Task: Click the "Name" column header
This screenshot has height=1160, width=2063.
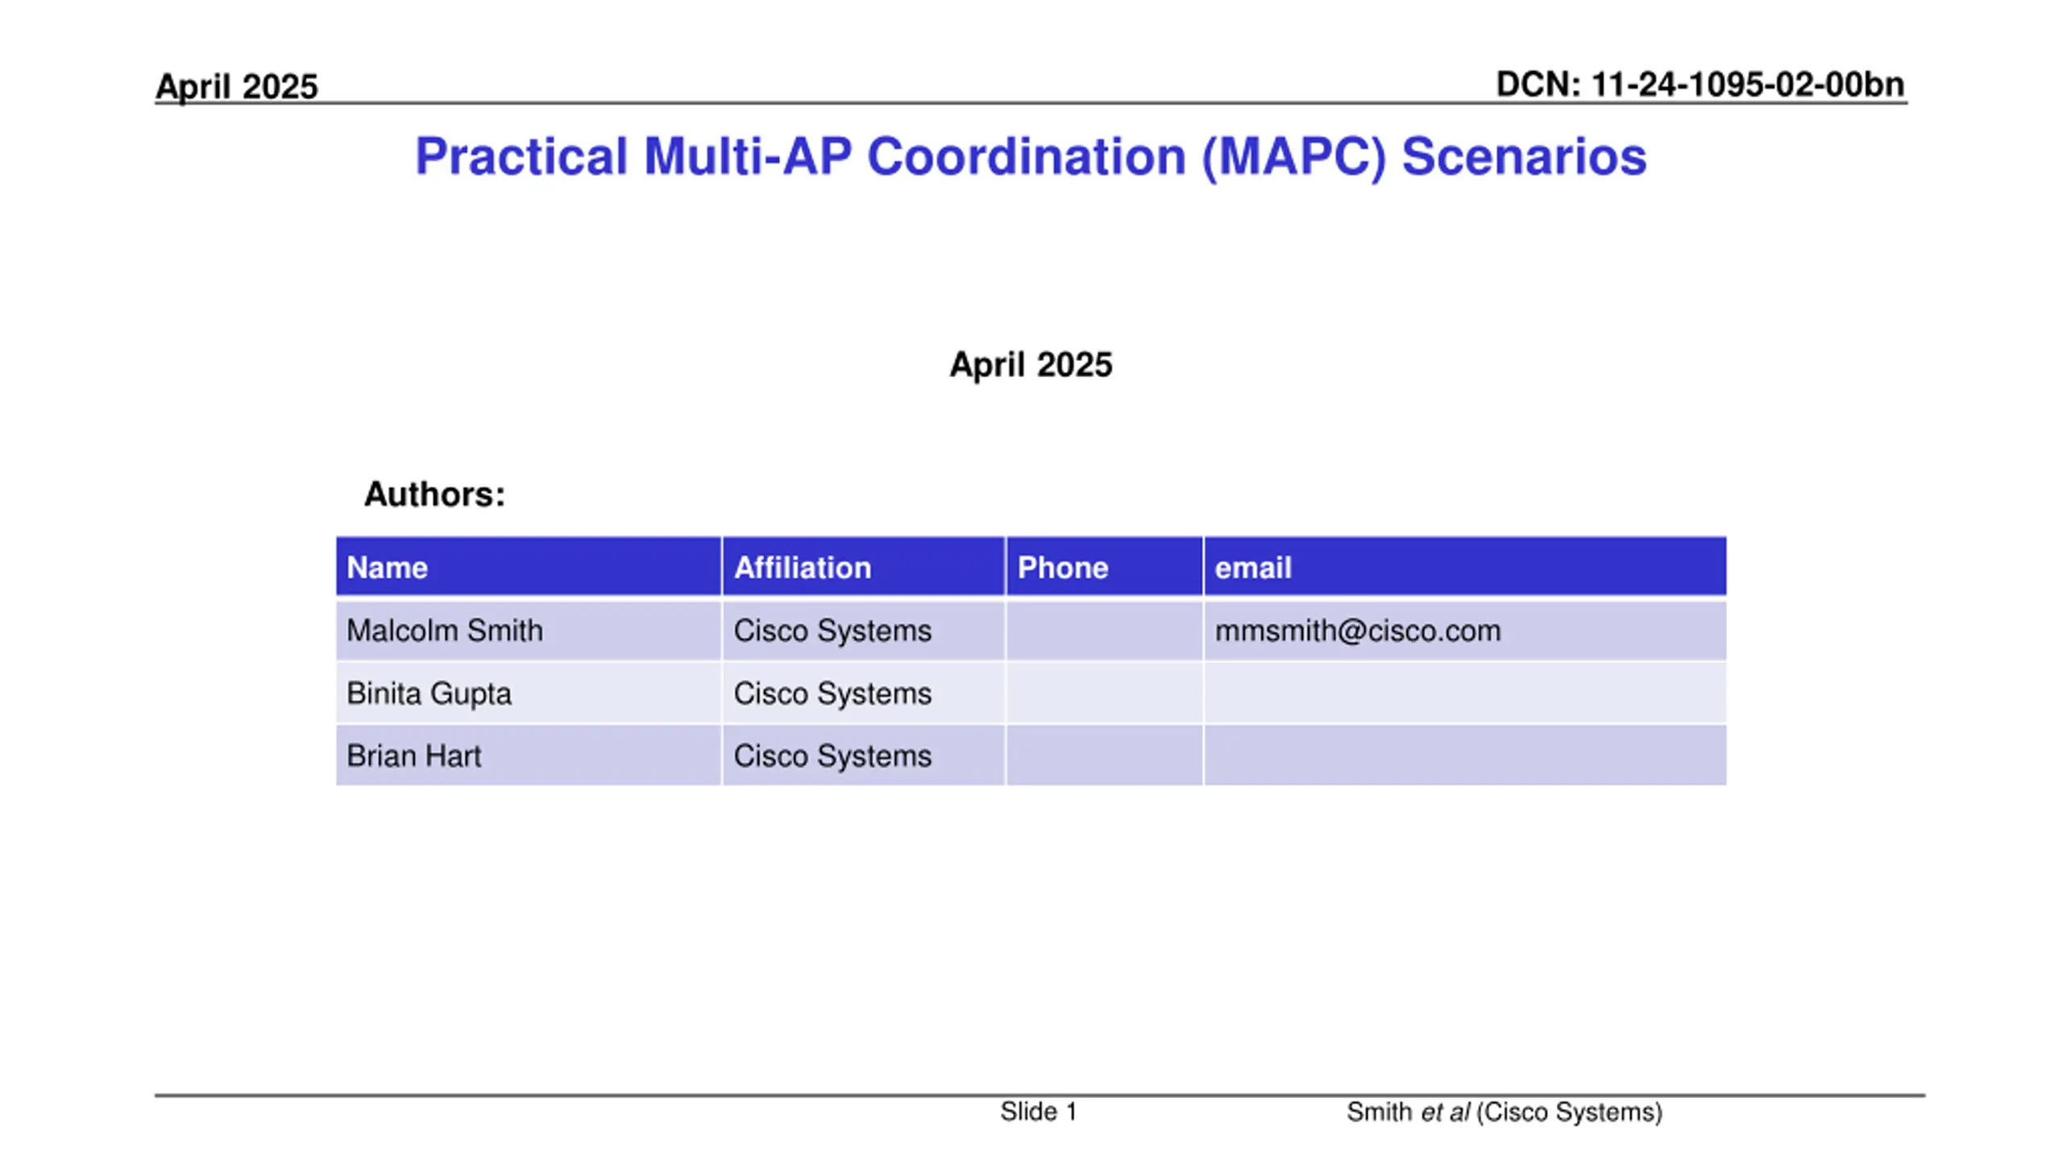Action: (529, 567)
